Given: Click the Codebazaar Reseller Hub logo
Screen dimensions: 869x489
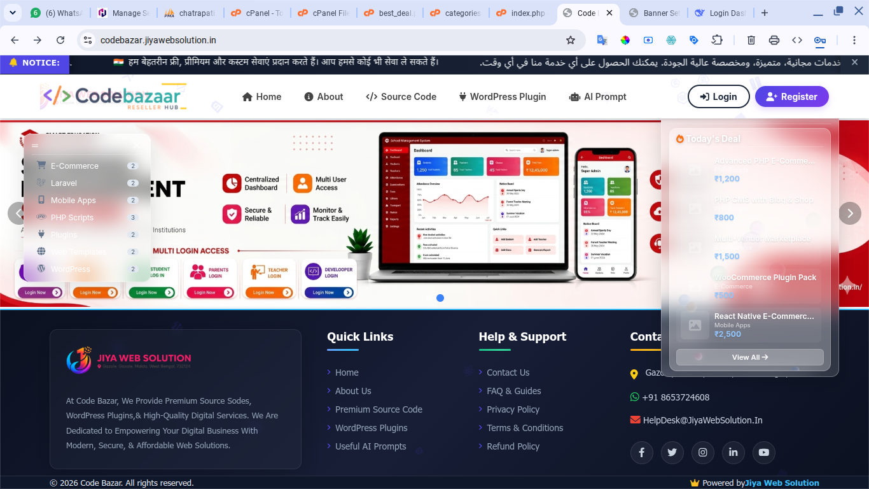Looking at the screenshot, I should 113,97.
